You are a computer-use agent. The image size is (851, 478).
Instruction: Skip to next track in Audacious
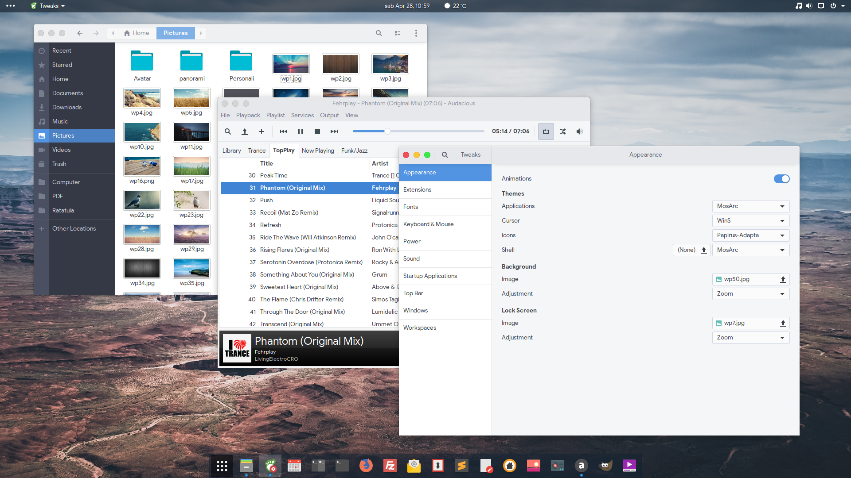click(334, 131)
